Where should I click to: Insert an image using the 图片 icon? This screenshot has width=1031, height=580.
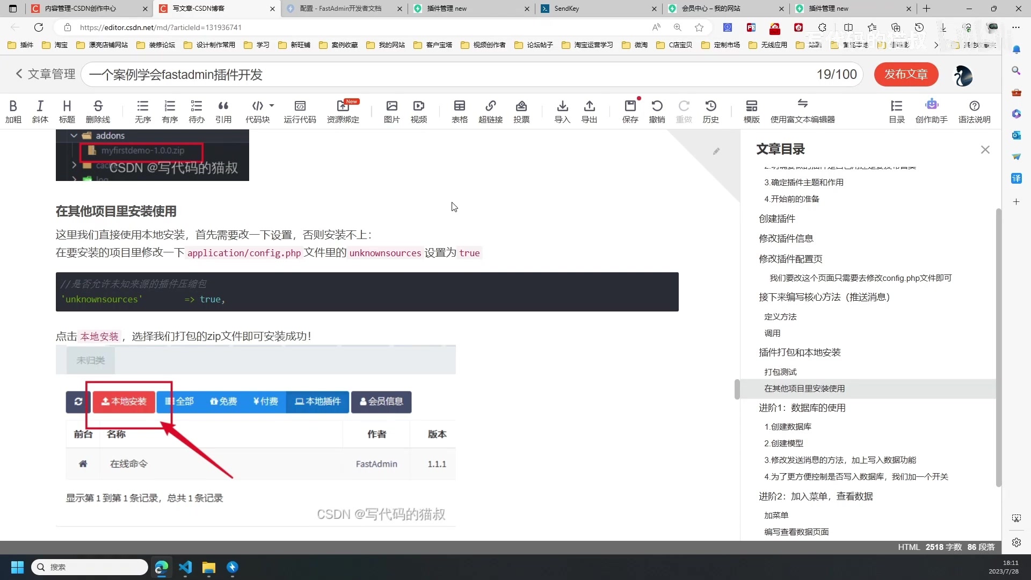click(391, 111)
